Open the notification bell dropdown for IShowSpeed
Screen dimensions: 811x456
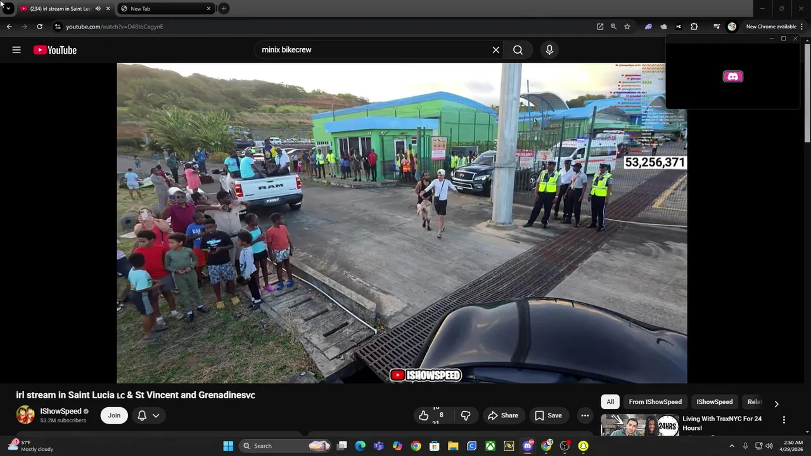coord(148,415)
